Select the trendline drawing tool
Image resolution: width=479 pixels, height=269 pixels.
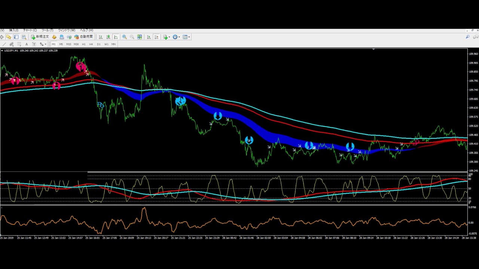pyautogui.click(x=4, y=44)
